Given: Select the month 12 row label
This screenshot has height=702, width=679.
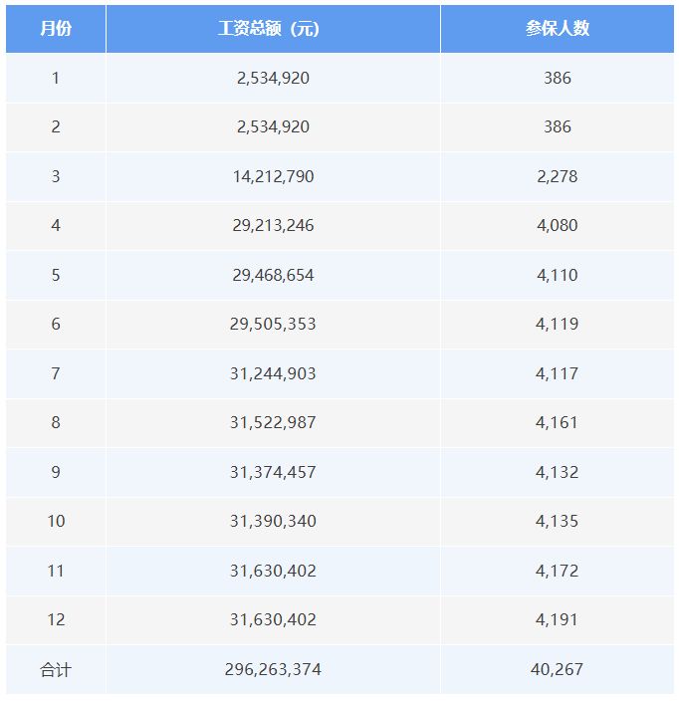Looking at the screenshot, I should tap(56, 620).
